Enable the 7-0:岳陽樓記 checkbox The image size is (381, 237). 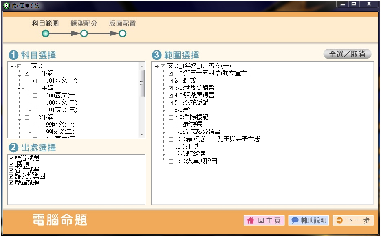171,117
